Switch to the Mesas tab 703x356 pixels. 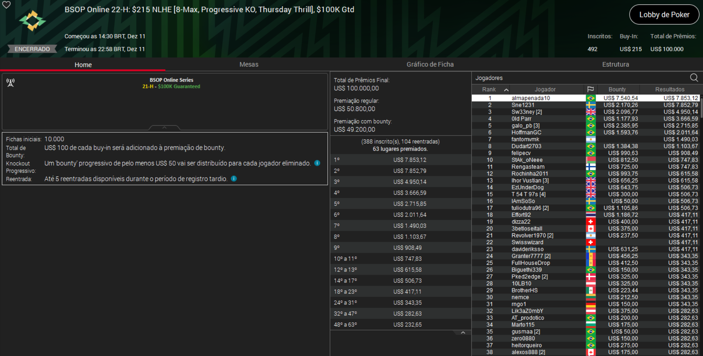click(249, 64)
